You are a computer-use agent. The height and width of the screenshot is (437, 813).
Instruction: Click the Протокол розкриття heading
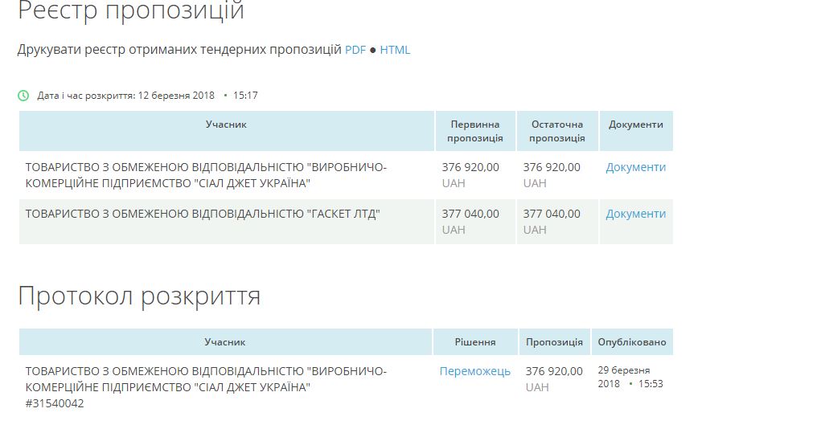(x=139, y=296)
